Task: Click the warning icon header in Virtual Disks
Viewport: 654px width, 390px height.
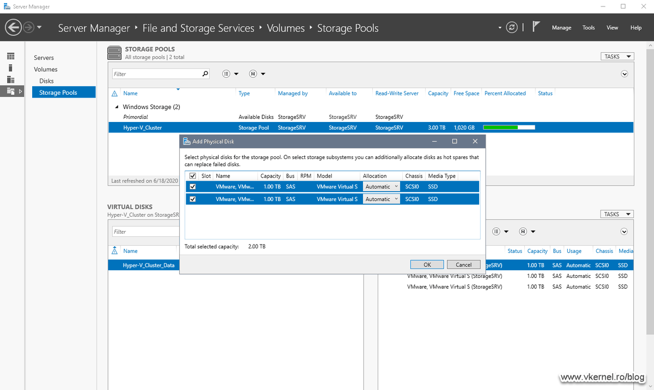Action: [114, 251]
